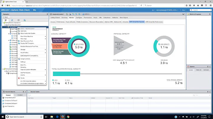213x119 pixels.
Task: Open ComputeDeDupe2 in Recent Objects
Action: pyautogui.click(x=11, y=100)
